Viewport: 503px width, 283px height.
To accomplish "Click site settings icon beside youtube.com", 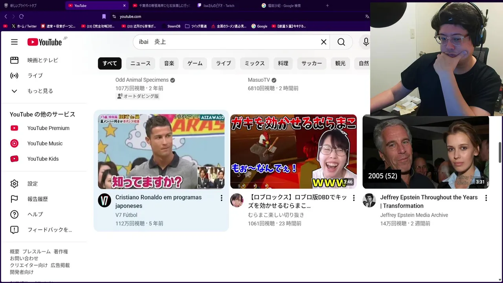I will [x=114, y=17].
